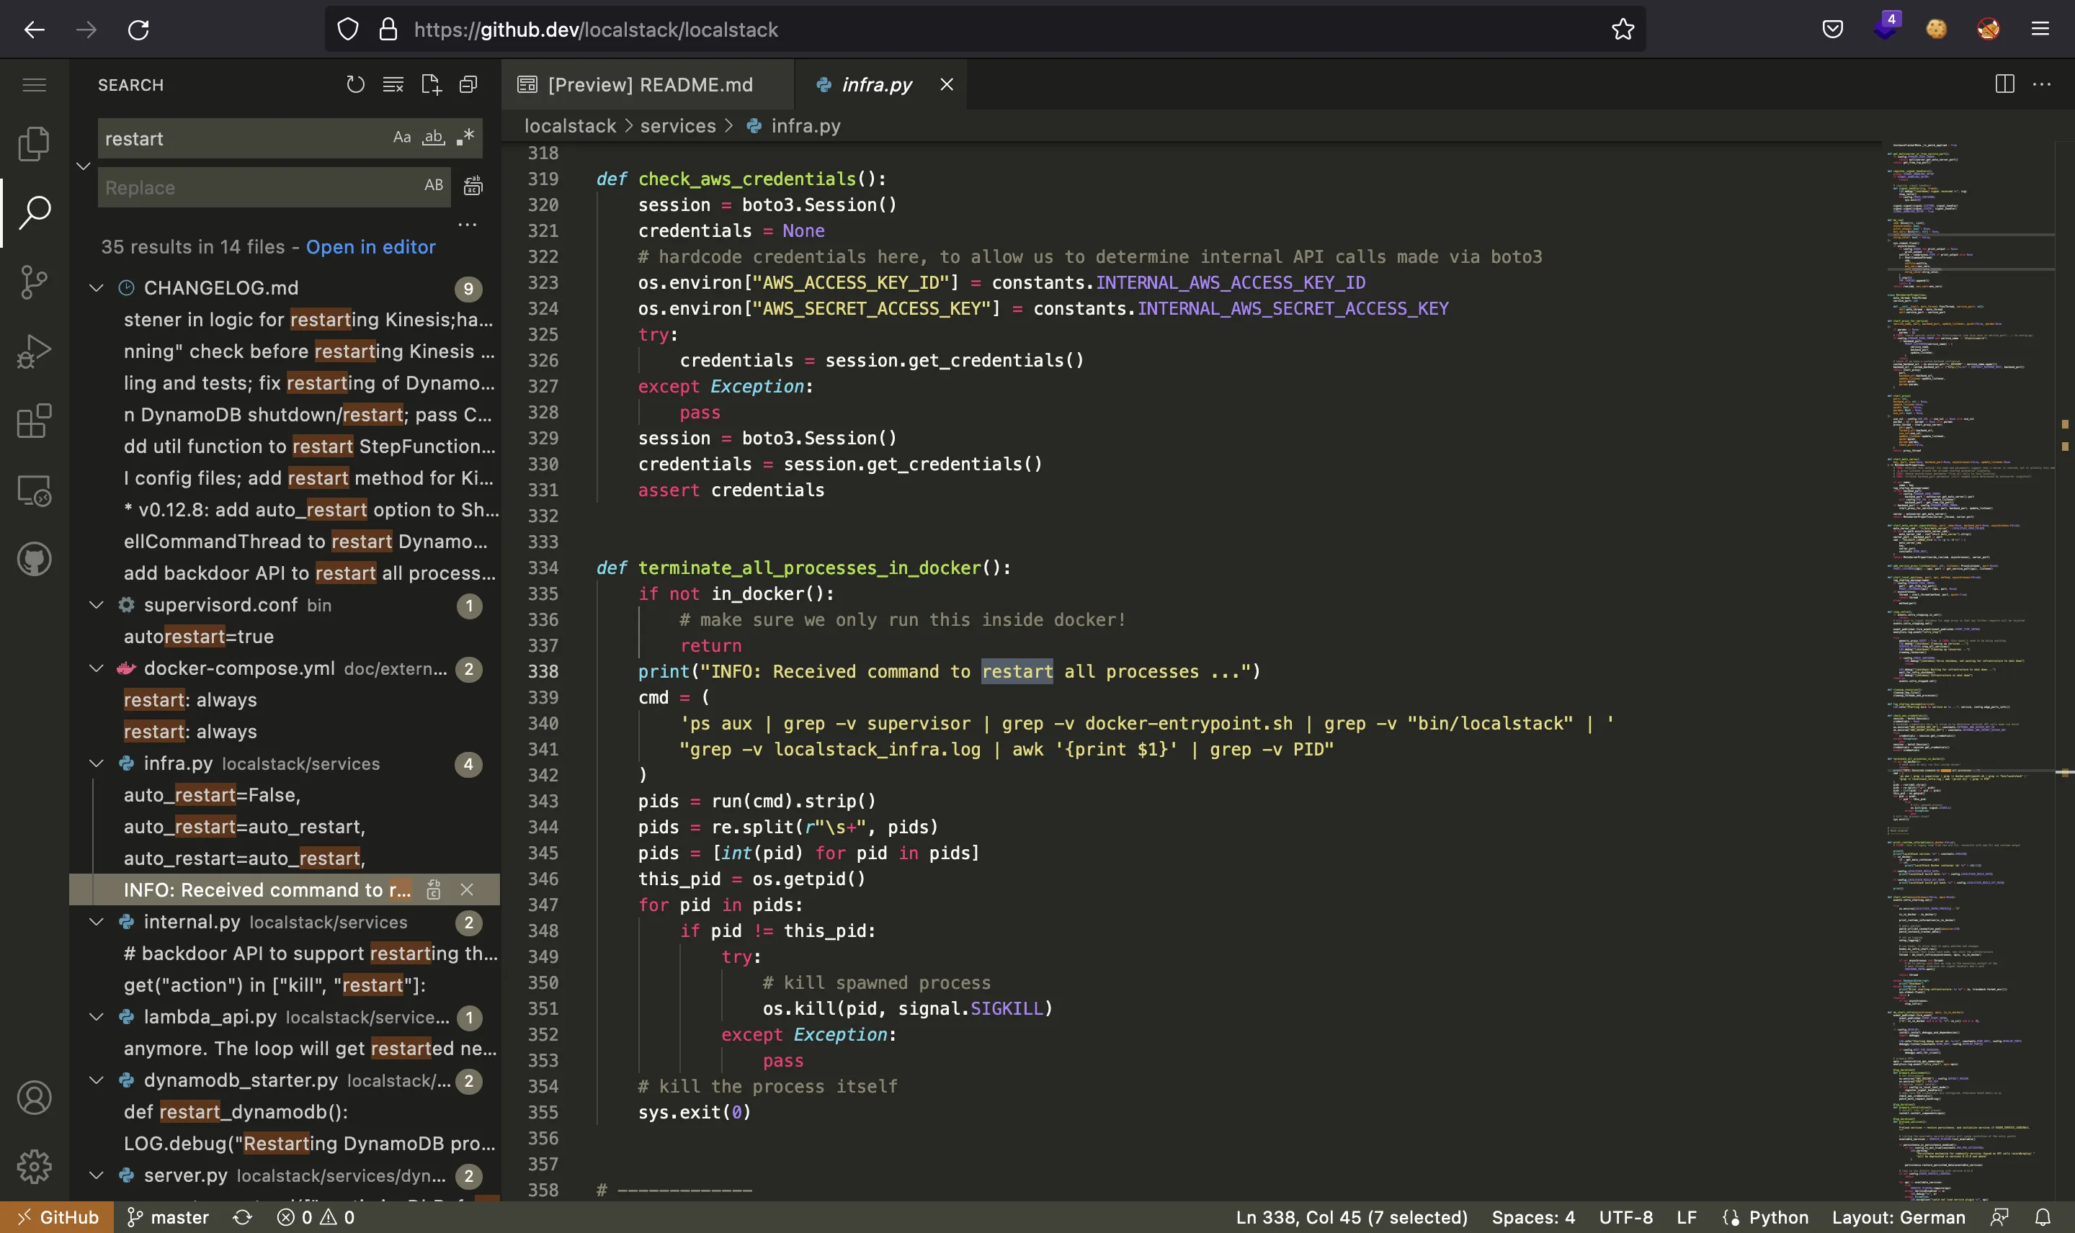2075x1233 pixels.
Task: Split the editor to the right
Action: click(2004, 84)
